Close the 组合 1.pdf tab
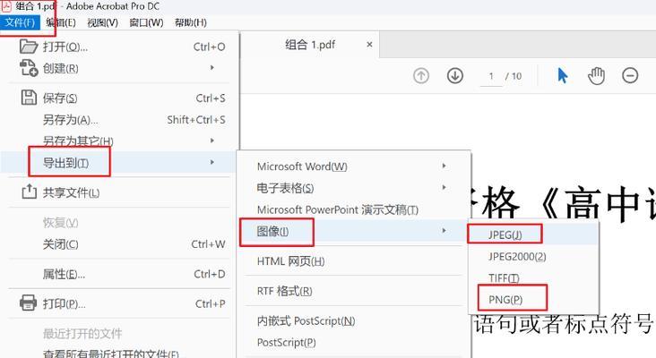The width and height of the screenshot is (656, 358). [369, 44]
